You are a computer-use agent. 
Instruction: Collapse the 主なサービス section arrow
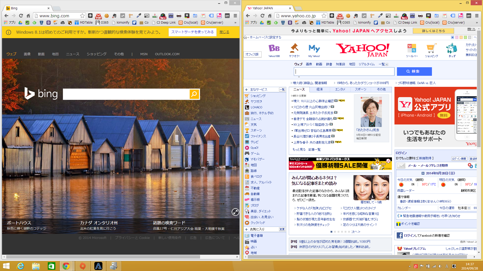coord(246,90)
